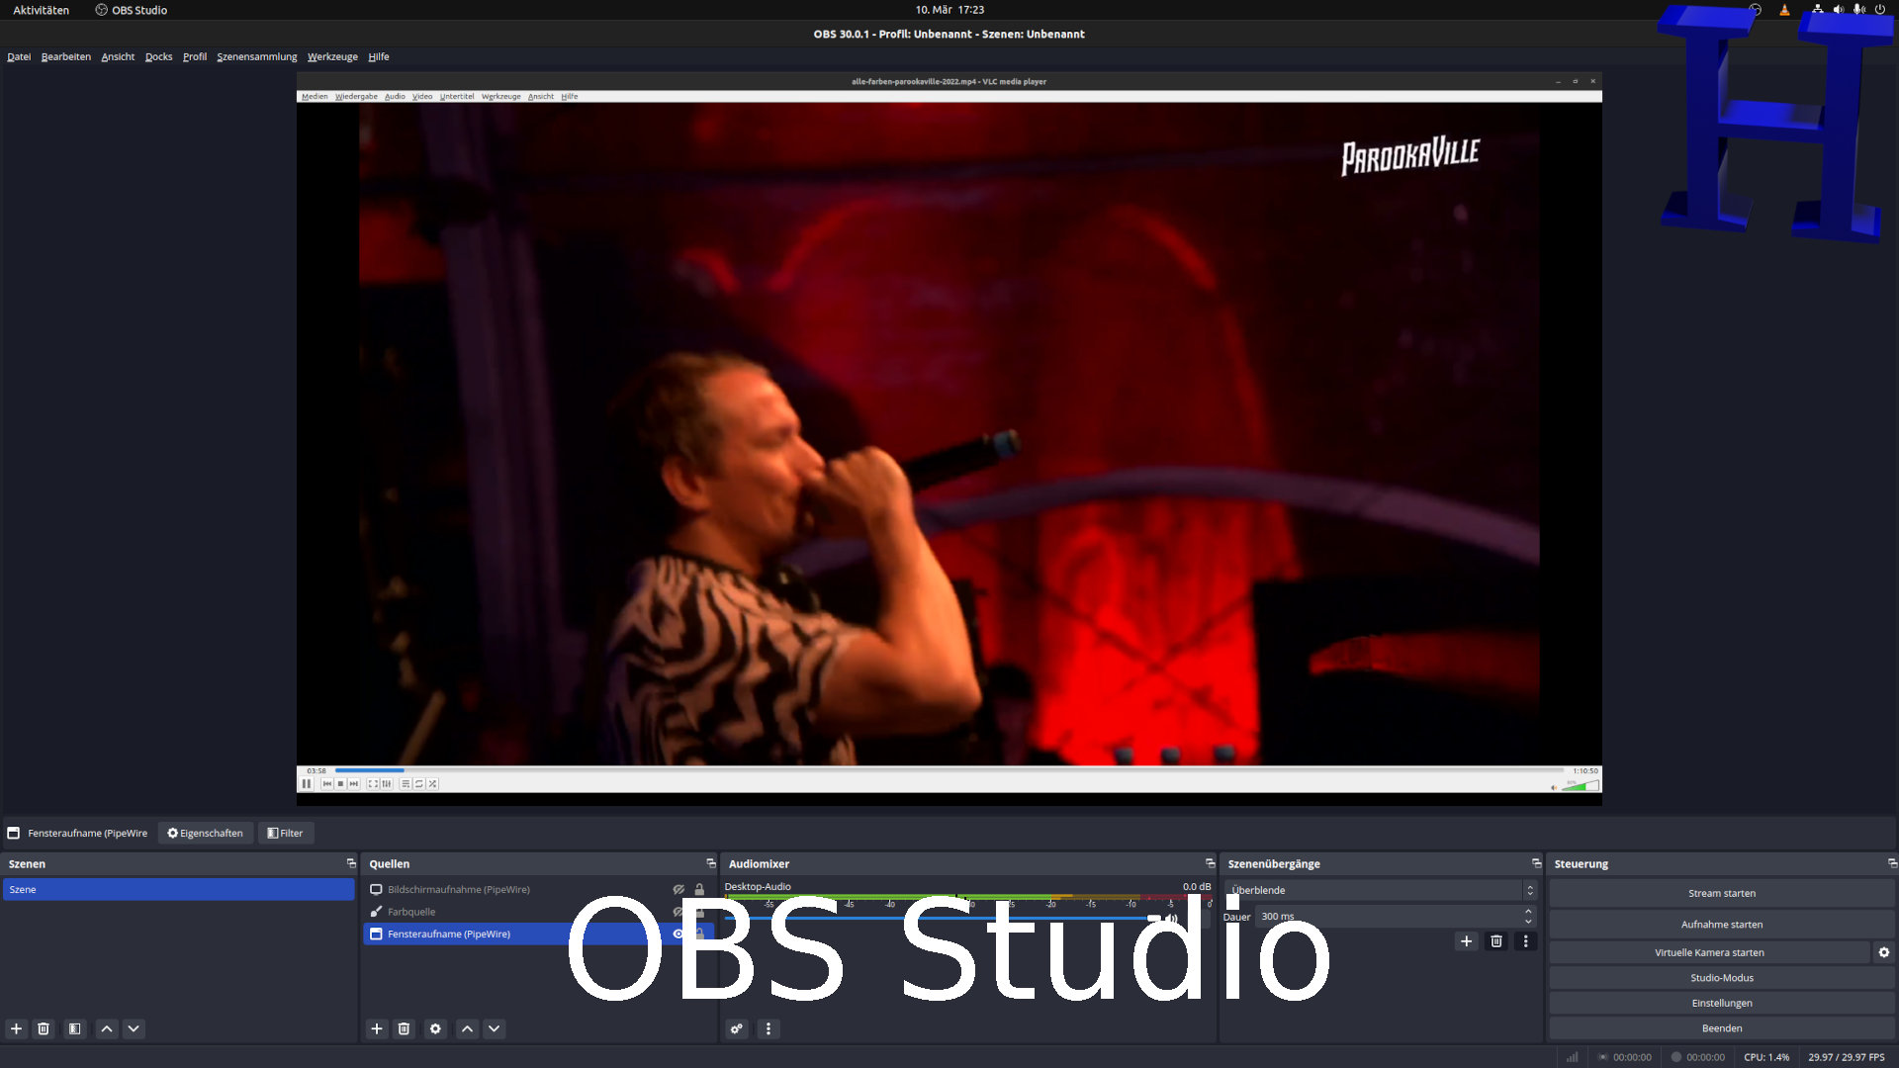Viewport: 1899px width, 1068px height.
Task: Open the system menu power icon
Action: [1880, 10]
